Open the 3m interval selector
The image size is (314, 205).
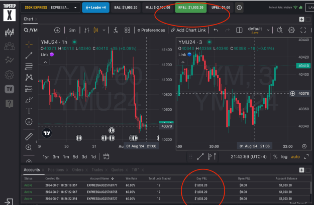click(x=72, y=30)
